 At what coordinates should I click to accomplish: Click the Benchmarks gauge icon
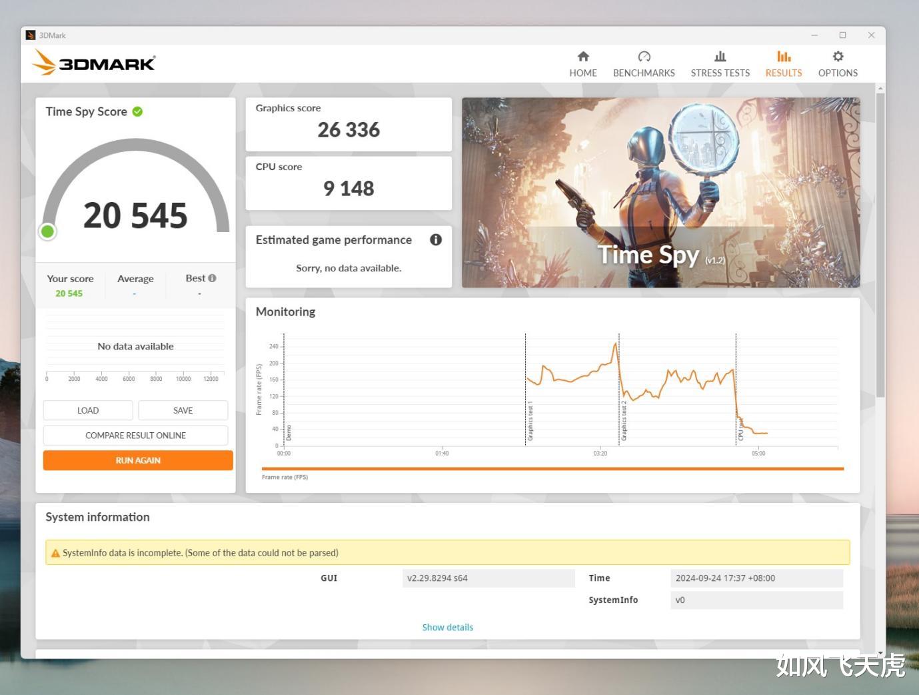coord(644,57)
